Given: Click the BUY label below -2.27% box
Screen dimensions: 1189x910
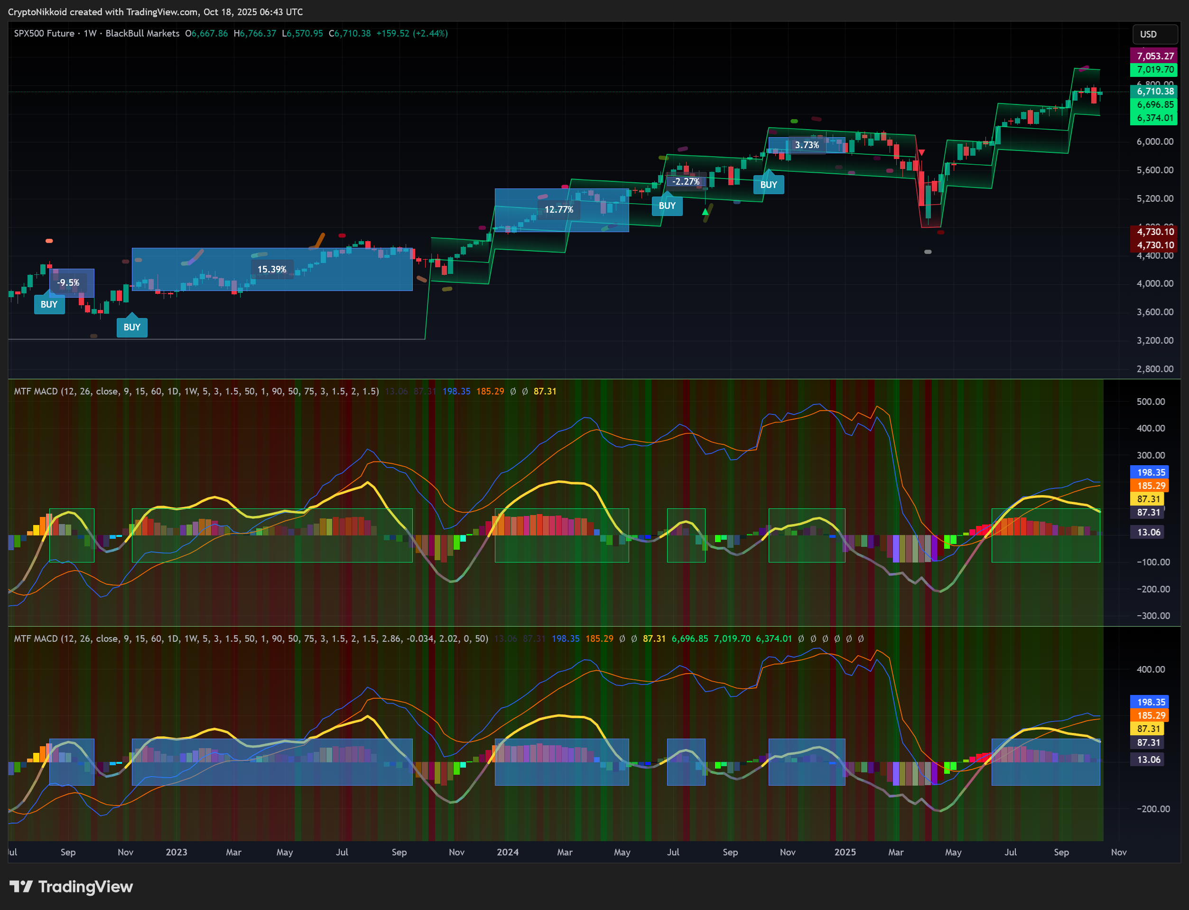Looking at the screenshot, I should click(667, 206).
